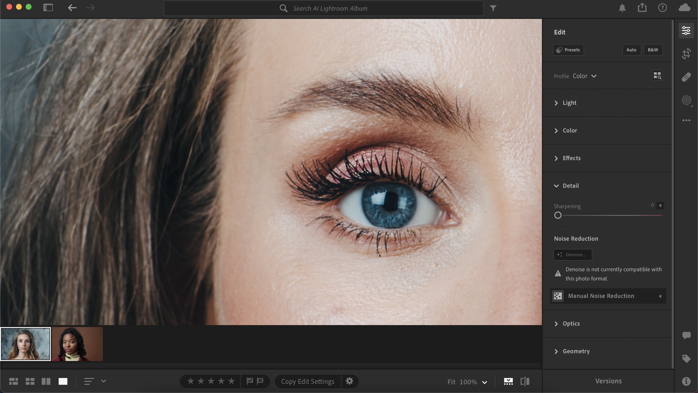Click the Sharpening slider handle
This screenshot has height=393, width=698.
click(x=558, y=216)
